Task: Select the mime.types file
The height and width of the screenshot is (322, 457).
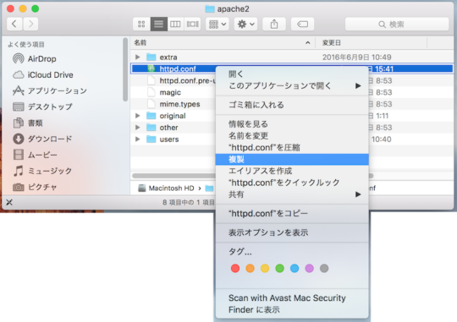Action: 179,104
